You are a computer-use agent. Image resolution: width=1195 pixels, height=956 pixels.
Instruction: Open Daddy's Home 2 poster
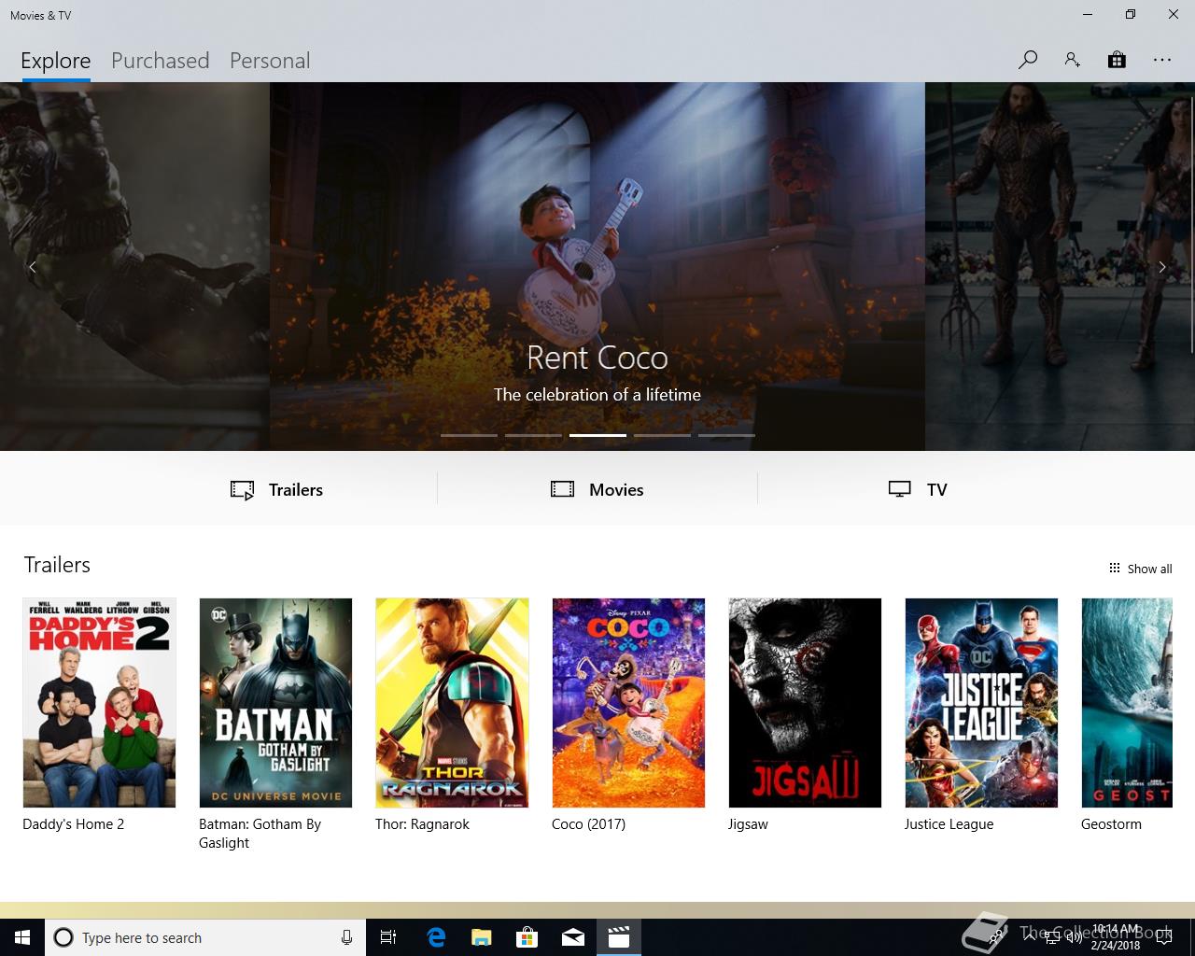pos(99,703)
